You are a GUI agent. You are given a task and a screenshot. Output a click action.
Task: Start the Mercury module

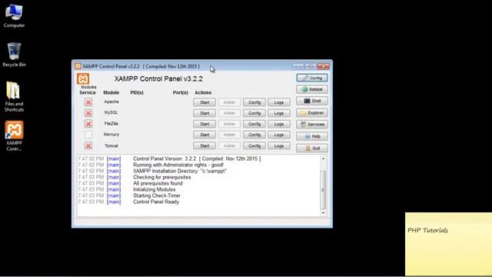pos(204,135)
